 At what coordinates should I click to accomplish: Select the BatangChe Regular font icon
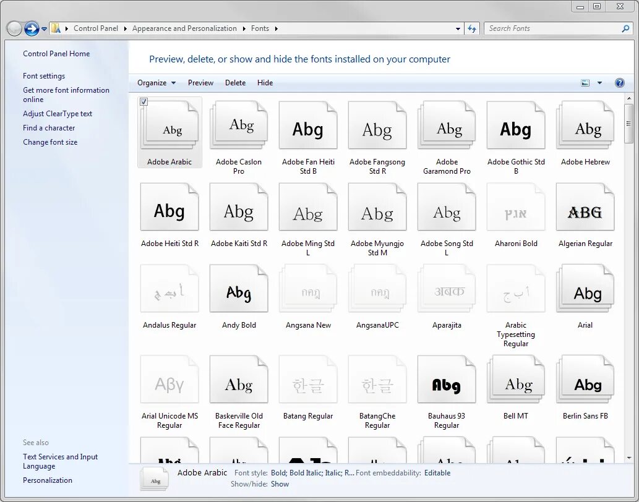[377, 379]
